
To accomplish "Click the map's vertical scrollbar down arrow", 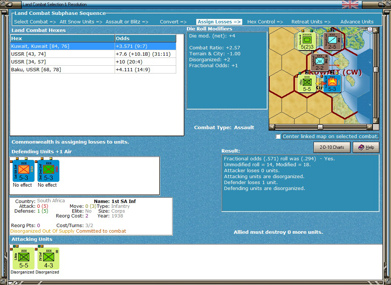I will 376,121.
